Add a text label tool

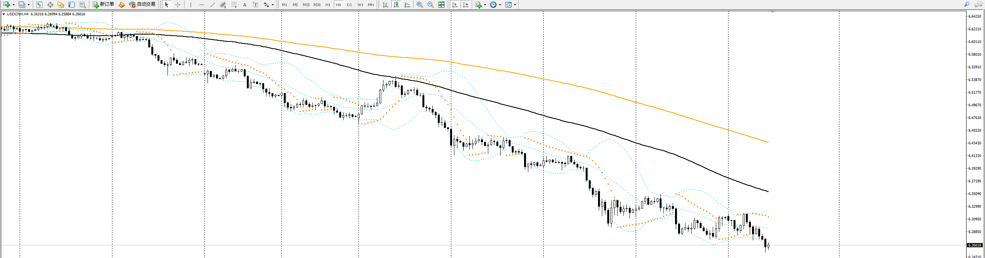click(x=245, y=5)
